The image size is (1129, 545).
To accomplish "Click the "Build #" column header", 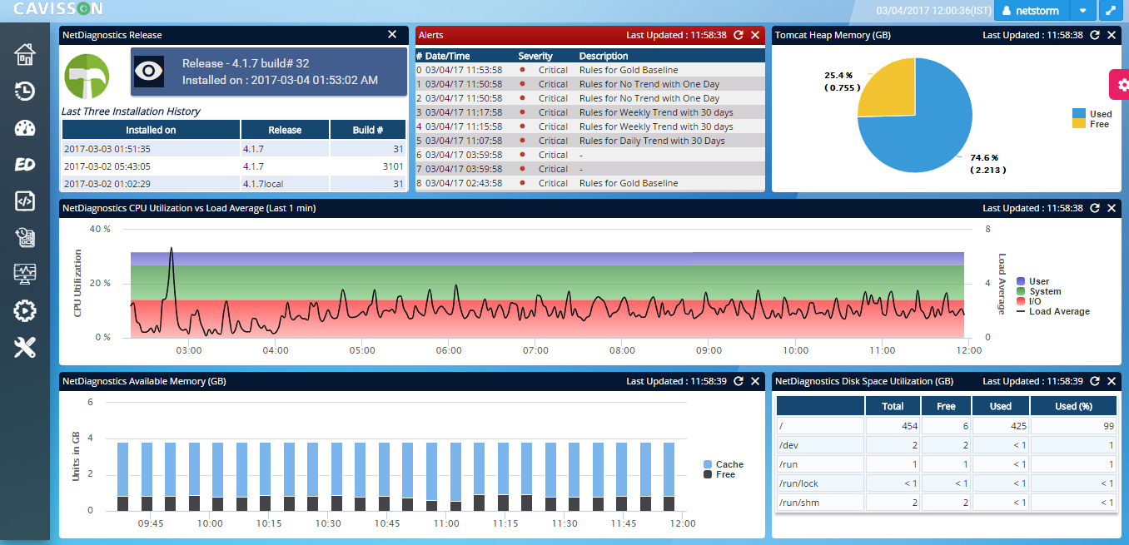I will (x=368, y=130).
